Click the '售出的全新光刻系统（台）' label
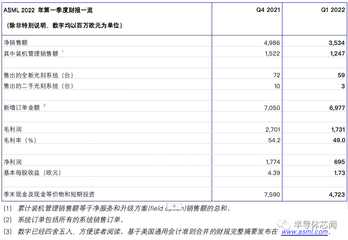Image resolution: width=348 pixels, height=240 pixels. pos(39,75)
